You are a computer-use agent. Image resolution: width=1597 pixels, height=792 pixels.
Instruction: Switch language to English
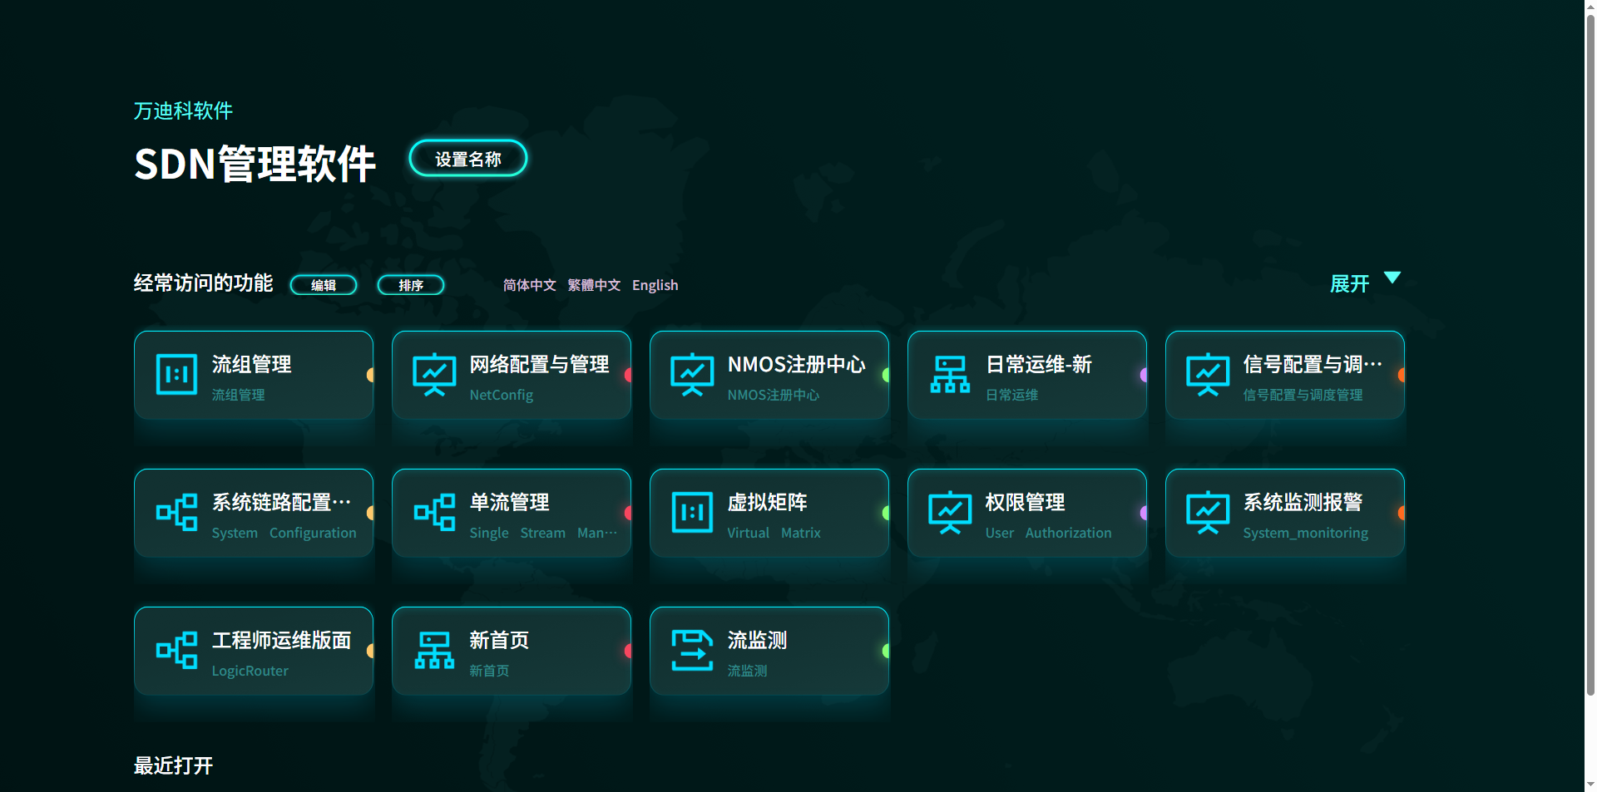(655, 285)
